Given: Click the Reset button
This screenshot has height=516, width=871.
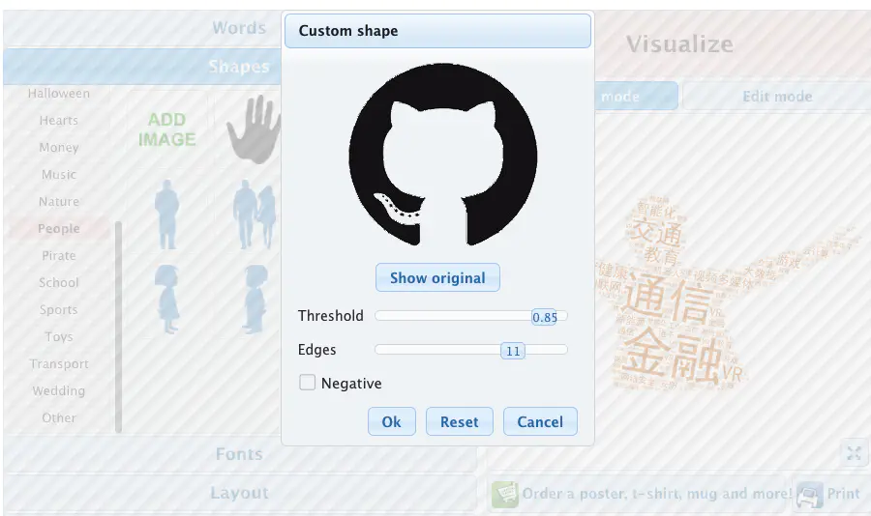Looking at the screenshot, I should click(x=460, y=421).
